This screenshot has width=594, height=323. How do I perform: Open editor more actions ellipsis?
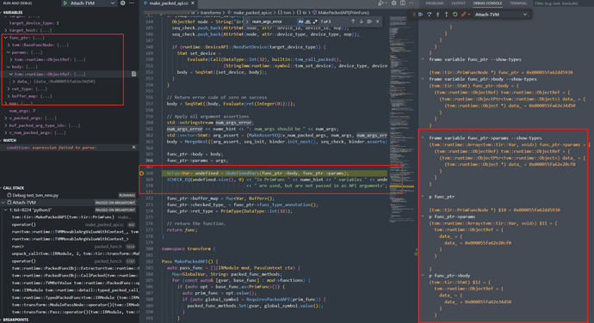tap(411, 3)
